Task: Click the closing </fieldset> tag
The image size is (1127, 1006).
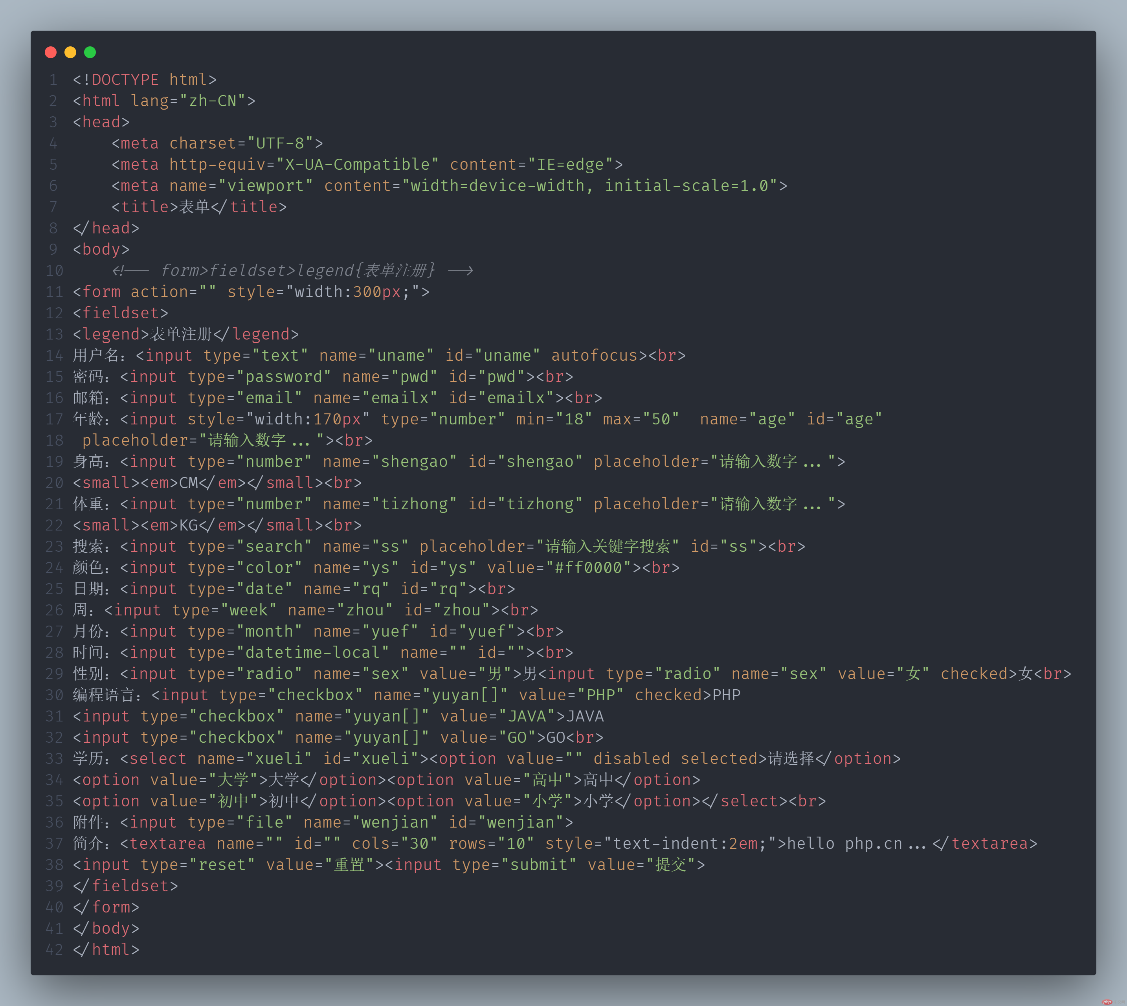Action: pyautogui.click(x=125, y=886)
